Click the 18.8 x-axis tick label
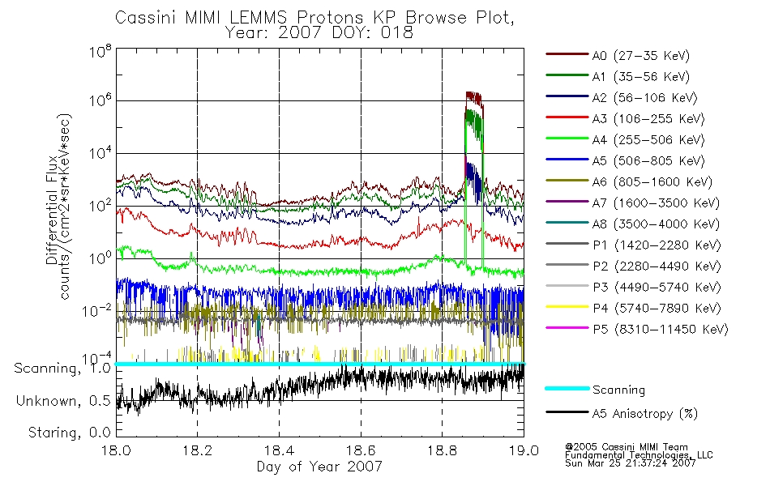 [443, 450]
